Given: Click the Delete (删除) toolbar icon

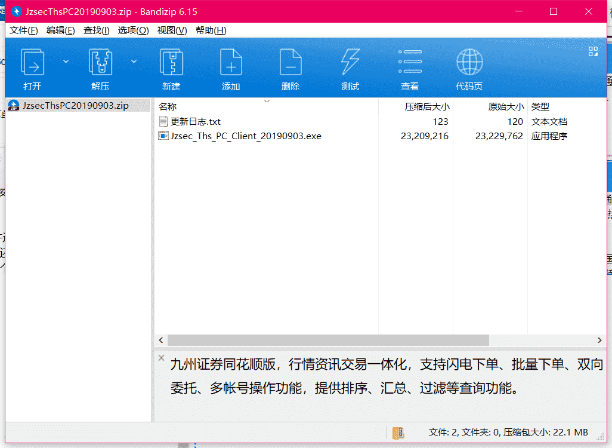Looking at the screenshot, I should click(290, 62).
